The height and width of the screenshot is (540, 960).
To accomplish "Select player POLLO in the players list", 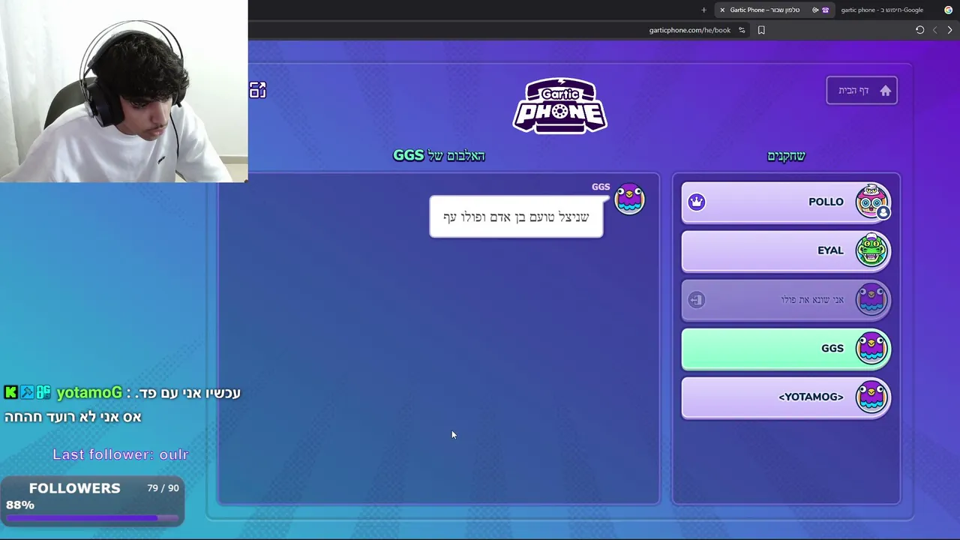I will coord(786,202).
